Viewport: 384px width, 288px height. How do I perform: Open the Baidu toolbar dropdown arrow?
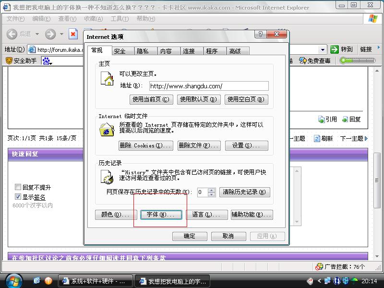tap(51, 62)
